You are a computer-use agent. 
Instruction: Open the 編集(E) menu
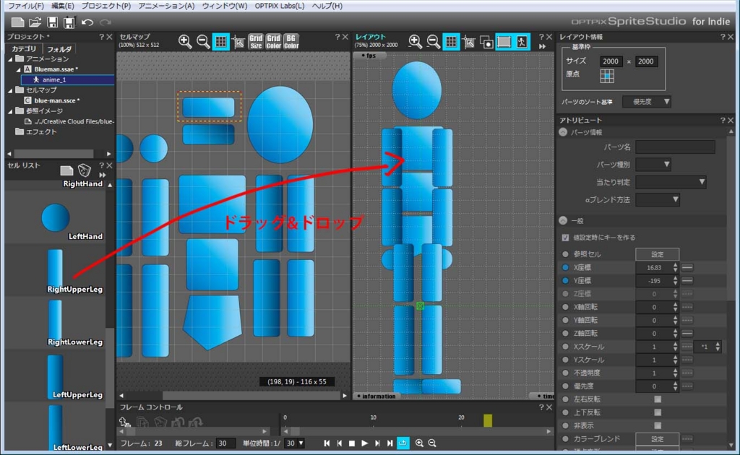pyautogui.click(x=63, y=6)
